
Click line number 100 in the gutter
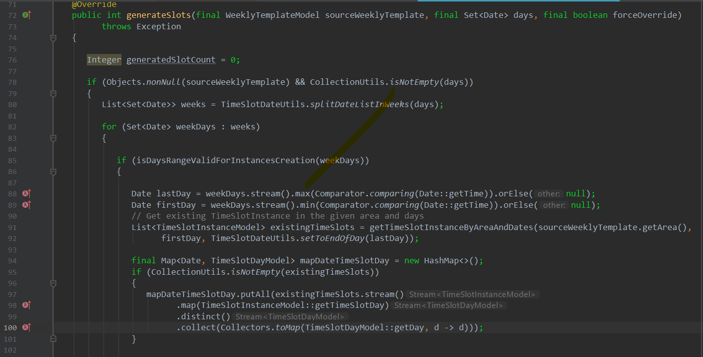pyautogui.click(x=10, y=328)
